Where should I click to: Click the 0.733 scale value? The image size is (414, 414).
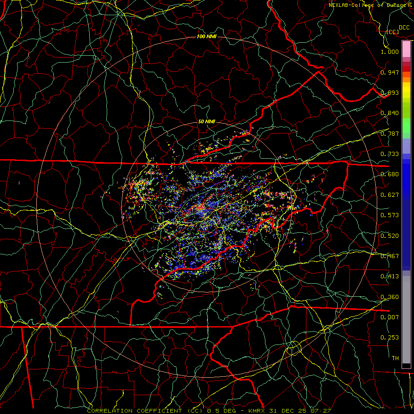(x=390, y=154)
